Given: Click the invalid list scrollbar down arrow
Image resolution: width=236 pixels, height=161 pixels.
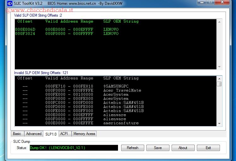Looking at the screenshot, I should pyautogui.click(x=219, y=124).
